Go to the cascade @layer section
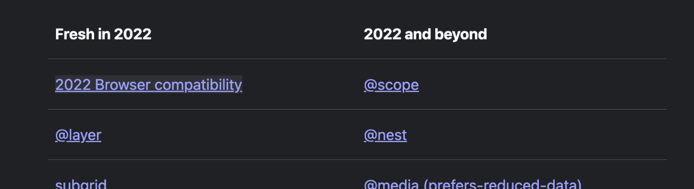Viewport: 694px width, 189px height. [x=78, y=135]
